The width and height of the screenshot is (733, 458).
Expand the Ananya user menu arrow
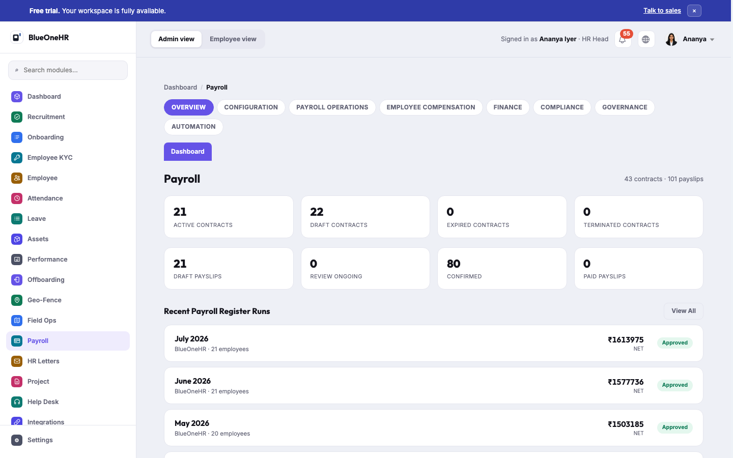[x=712, y=40]
